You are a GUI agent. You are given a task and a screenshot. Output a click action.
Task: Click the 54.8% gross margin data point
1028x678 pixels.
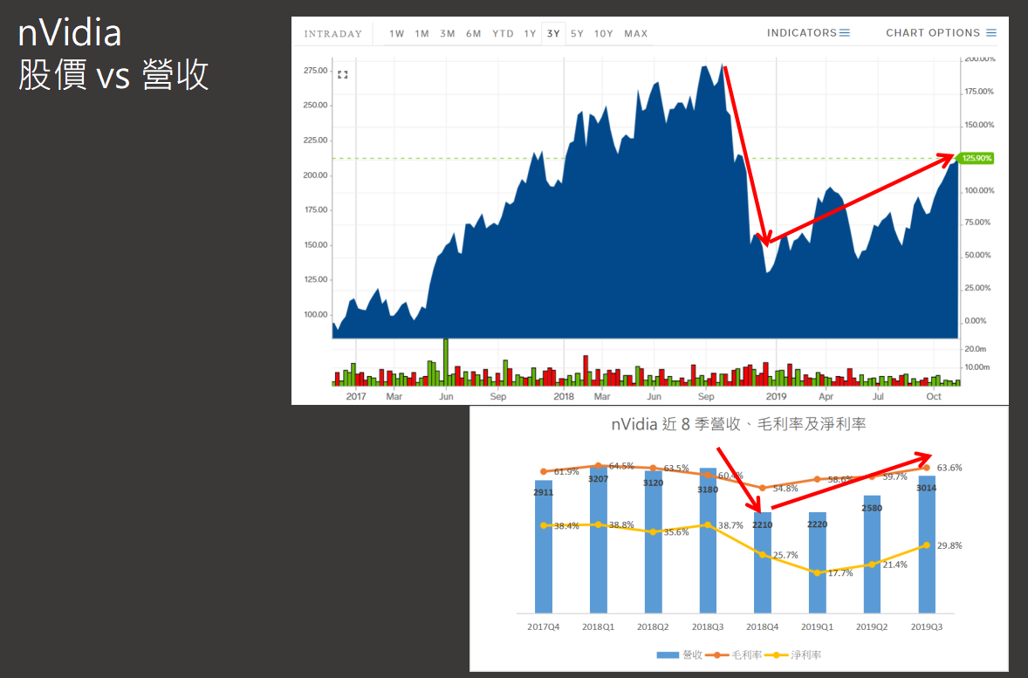pos(763,488)
